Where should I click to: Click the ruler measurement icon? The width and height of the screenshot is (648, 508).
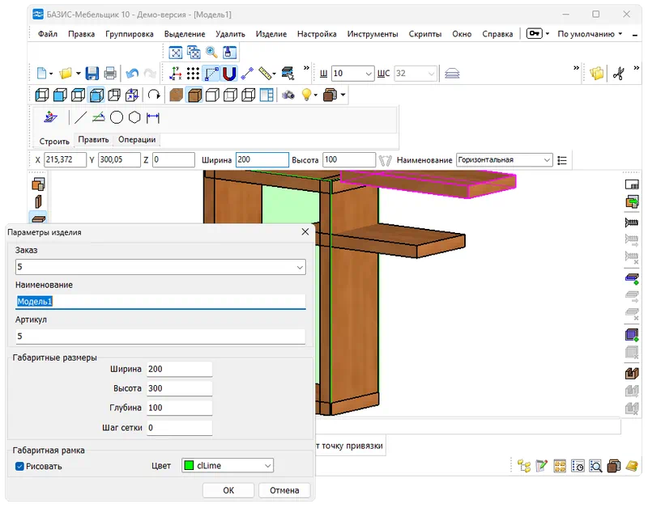click(266, 74)
